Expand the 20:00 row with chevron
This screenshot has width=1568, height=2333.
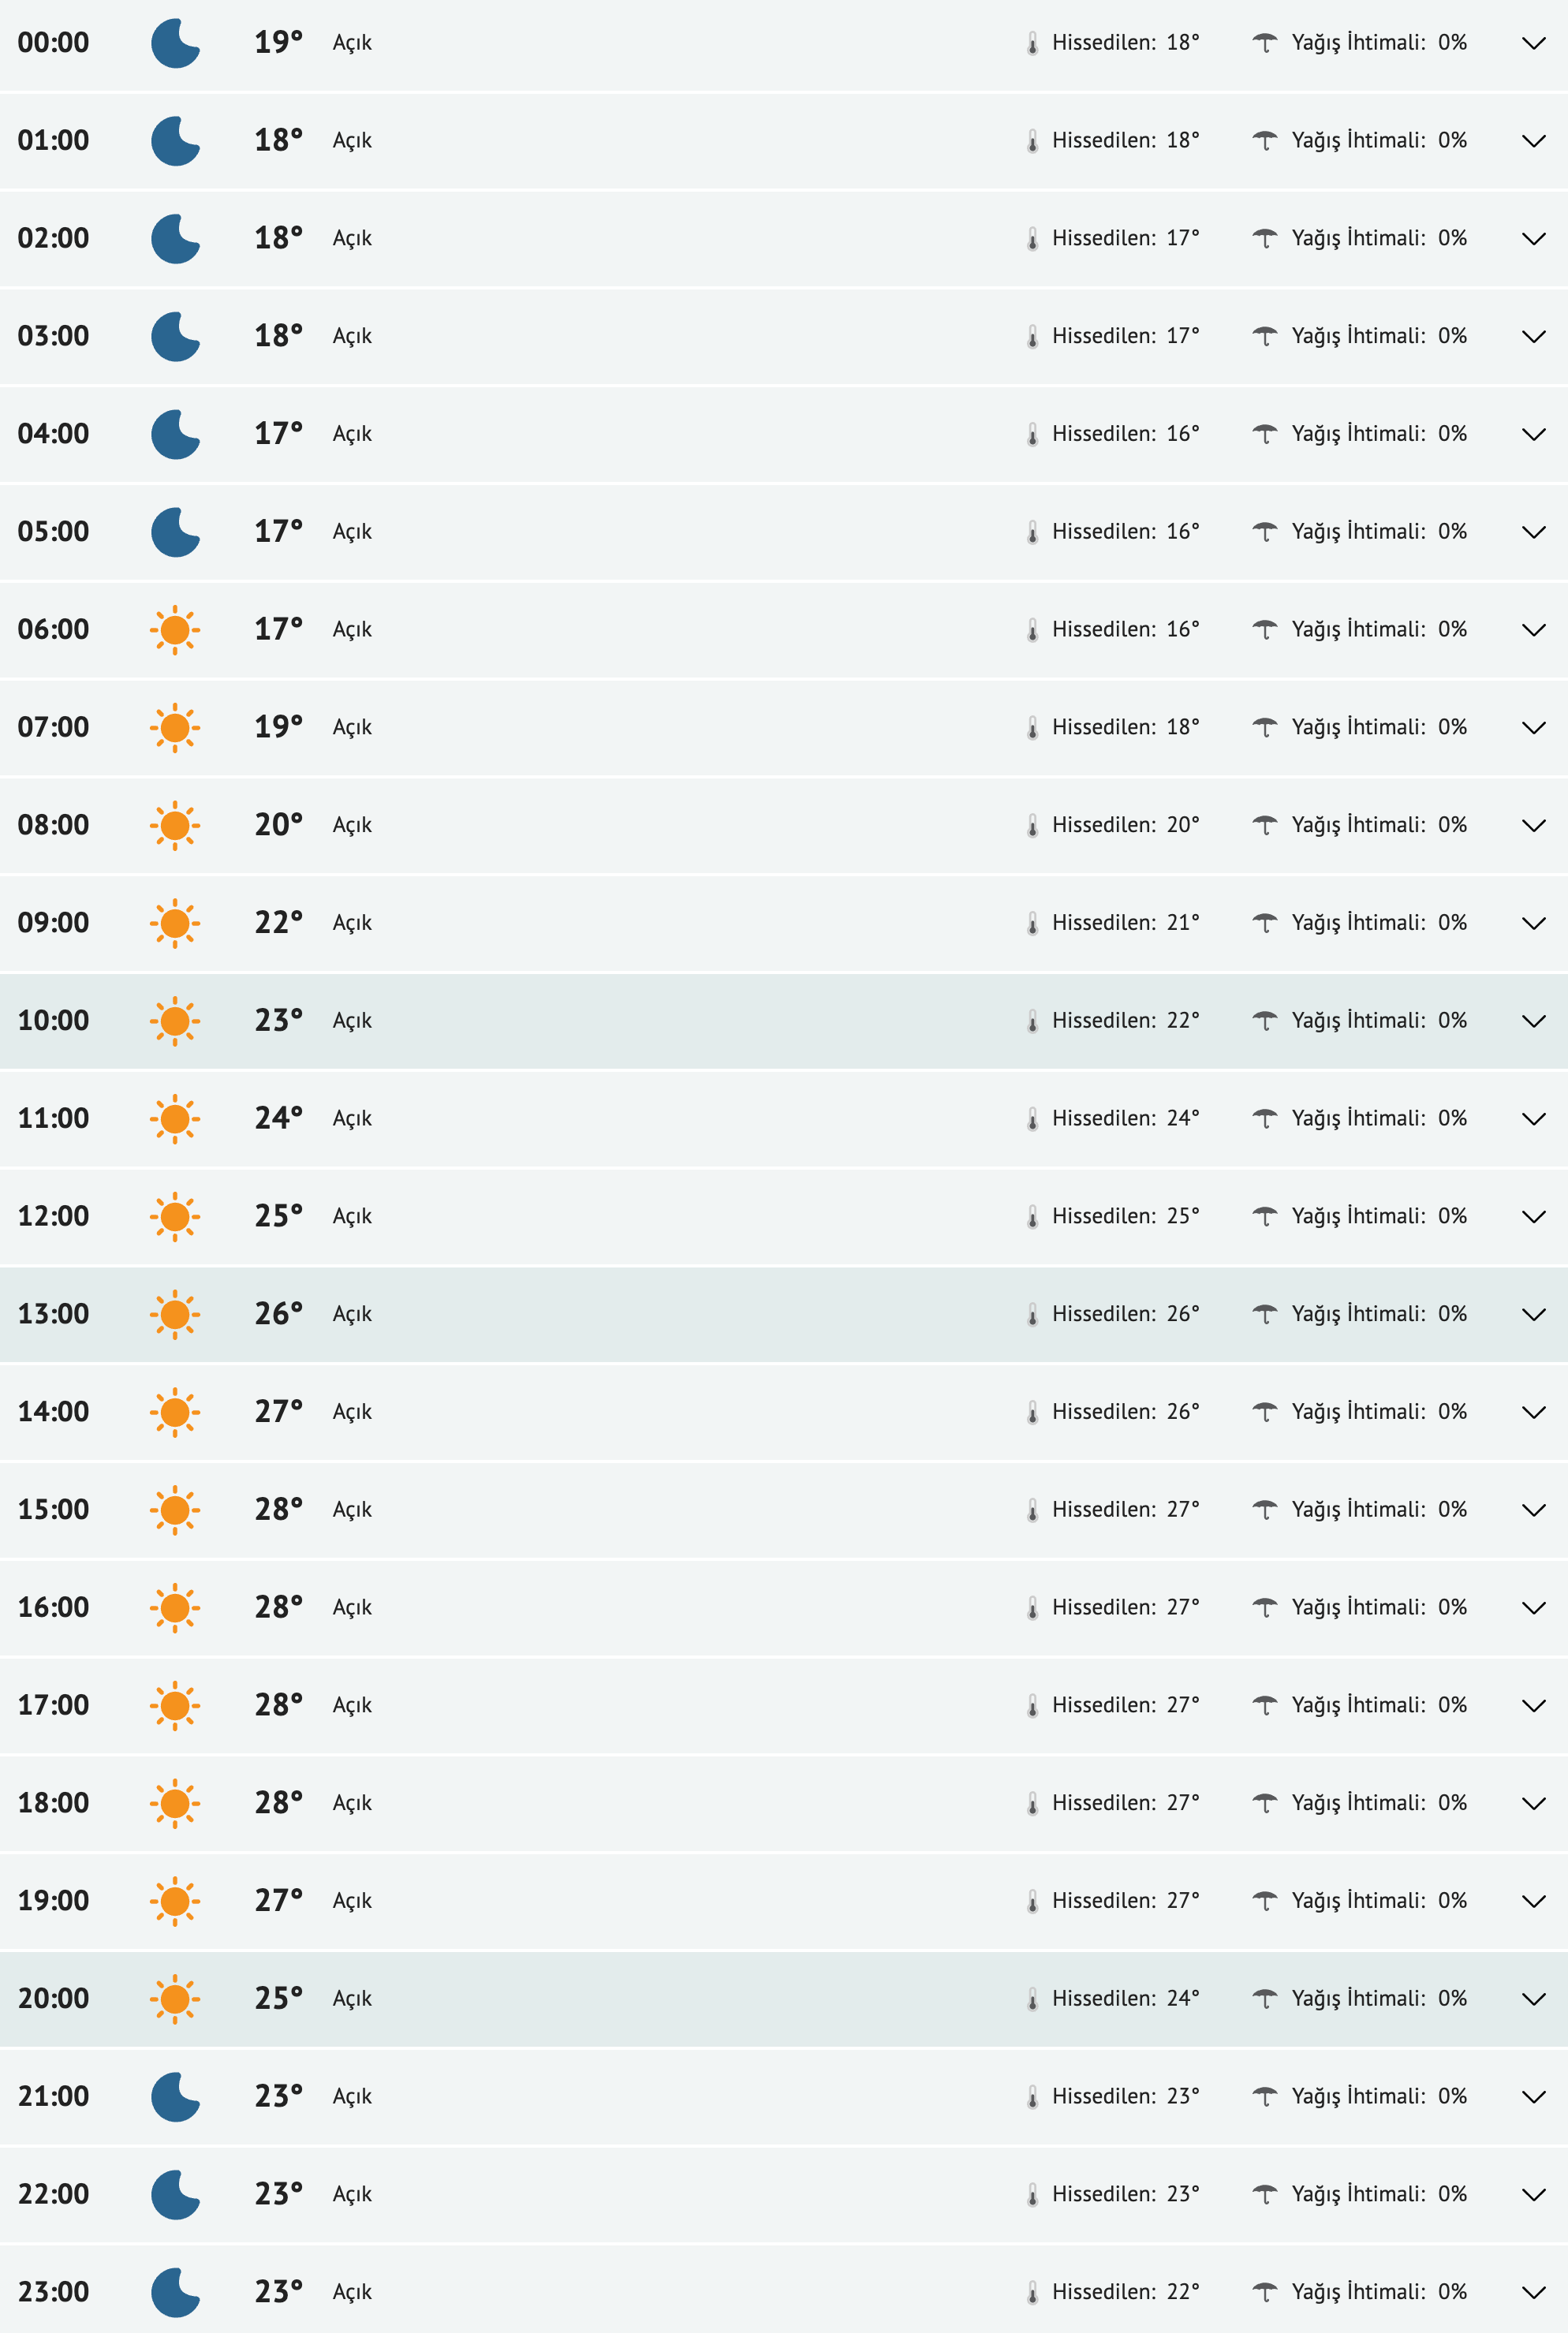(x=1533, y=1999)
